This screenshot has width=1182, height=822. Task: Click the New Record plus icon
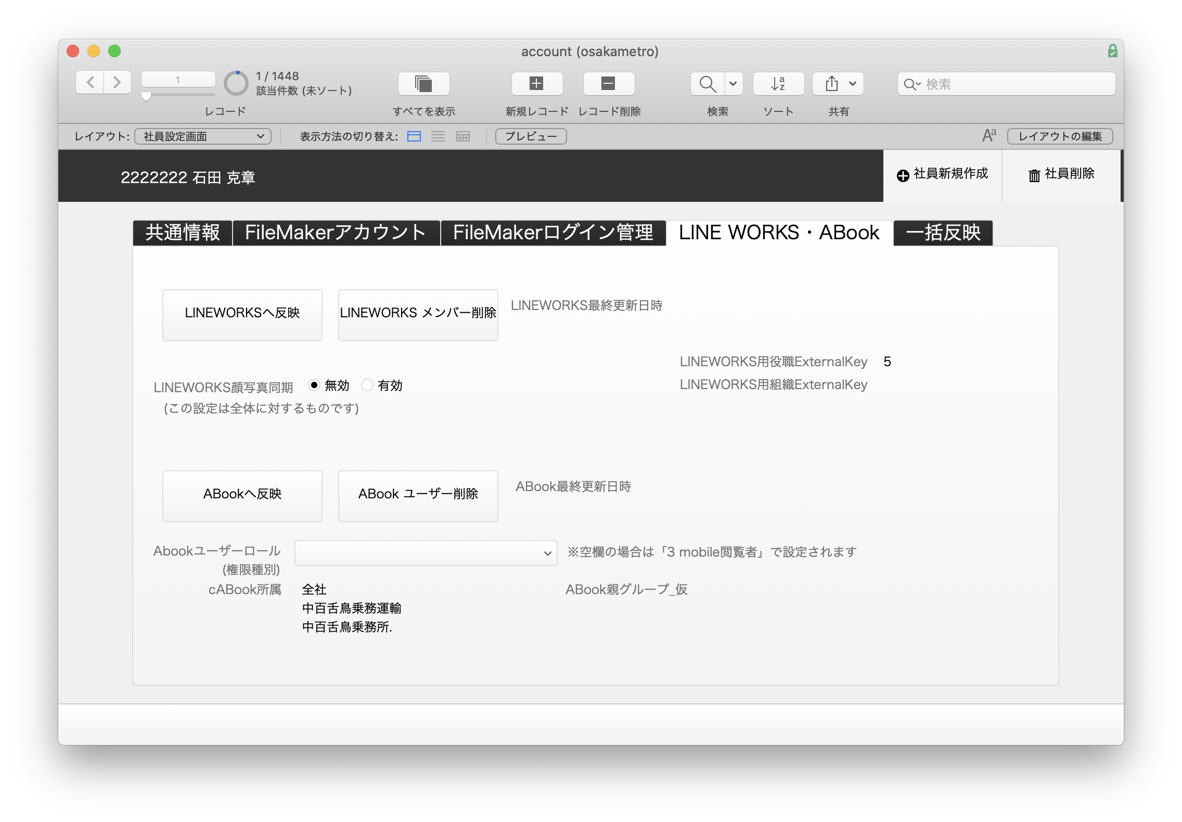[536, 84]
